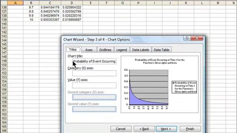Screen dimensions: 237x133
Task: Click the Chart title input field
Action: point(94,61)
